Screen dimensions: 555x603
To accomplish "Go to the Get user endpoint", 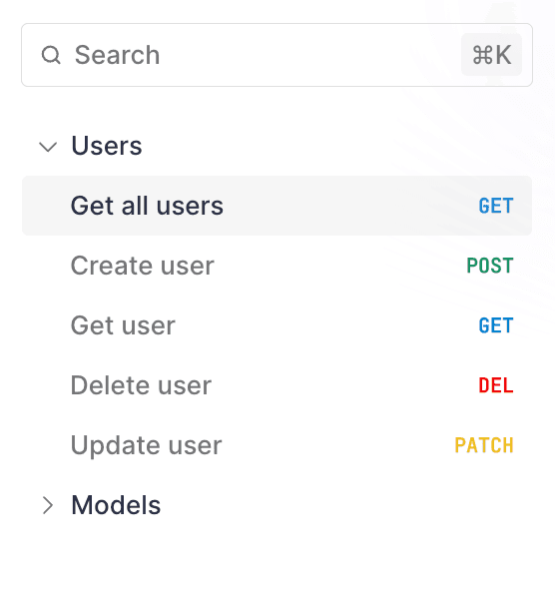I will click(123, 325).
